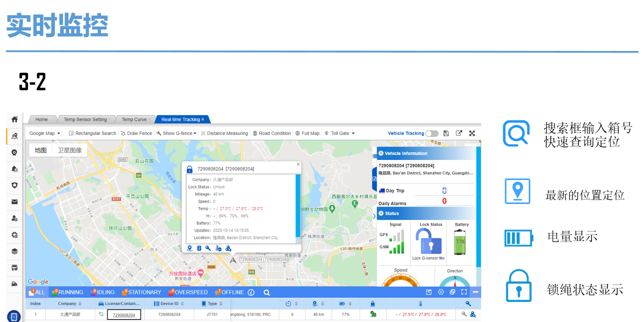Image resolution: width=644 pixels, height=322 pixels.
Task: Click settings gear icon in blue status bar
Action: point(441,292)
